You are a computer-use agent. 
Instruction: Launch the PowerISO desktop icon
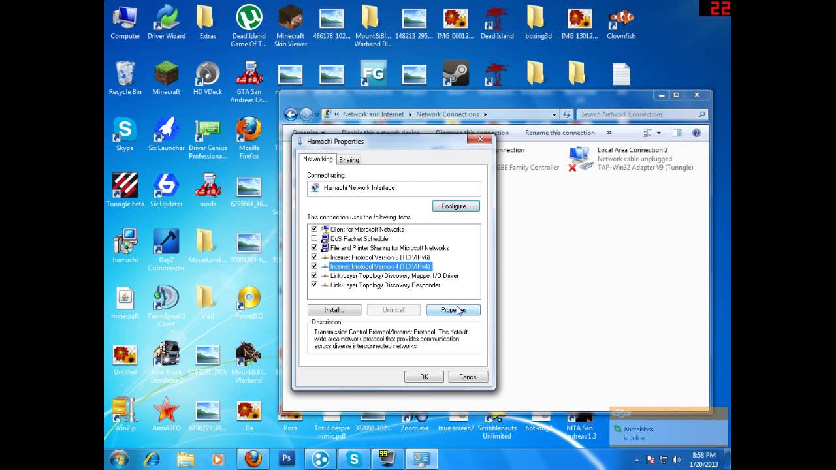(249, 302)
